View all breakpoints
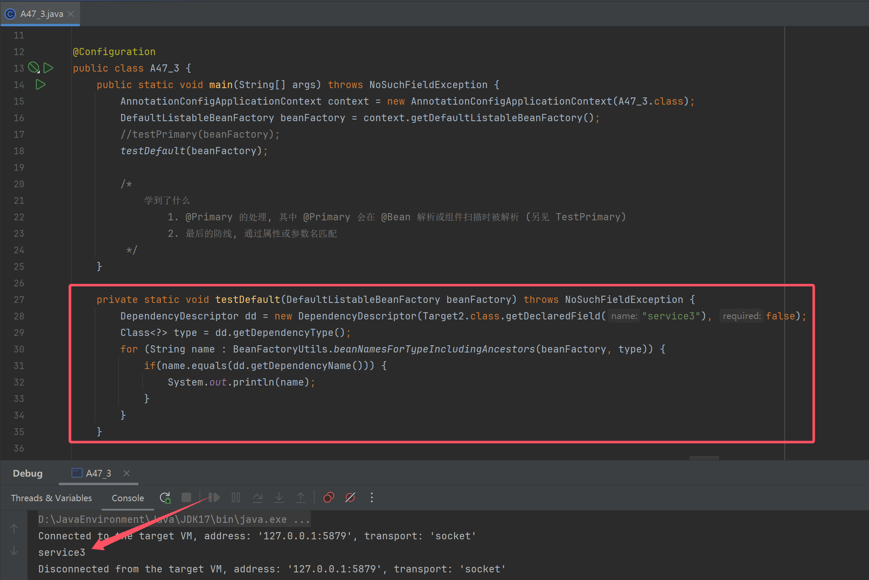869x580 pixels. (329, 497)
